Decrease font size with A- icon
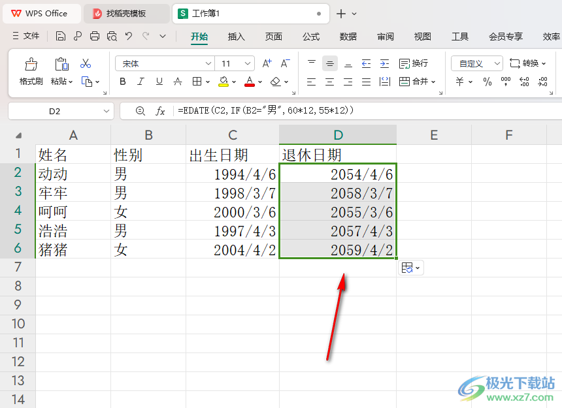562x408 pixels. point(286,63)
